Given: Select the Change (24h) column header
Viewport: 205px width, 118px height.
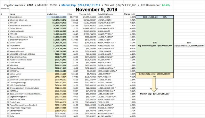Looking at the screenshot, I should 129,14.
